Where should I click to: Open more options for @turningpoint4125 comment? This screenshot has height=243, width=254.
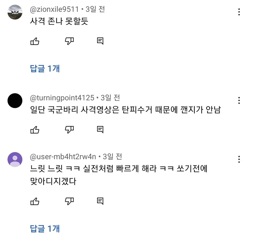[239, 100]
